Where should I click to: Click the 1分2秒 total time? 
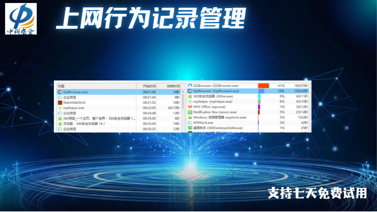pos(303,117)
